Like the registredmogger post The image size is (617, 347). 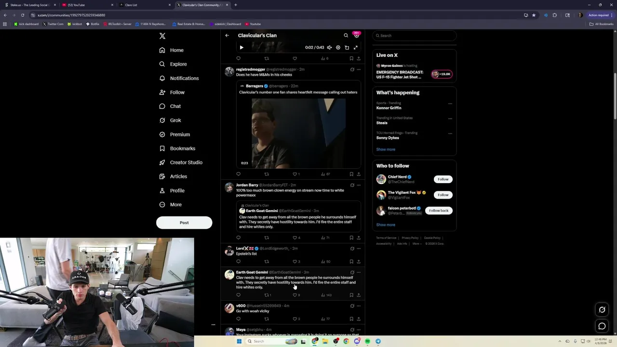coord(295,174)
